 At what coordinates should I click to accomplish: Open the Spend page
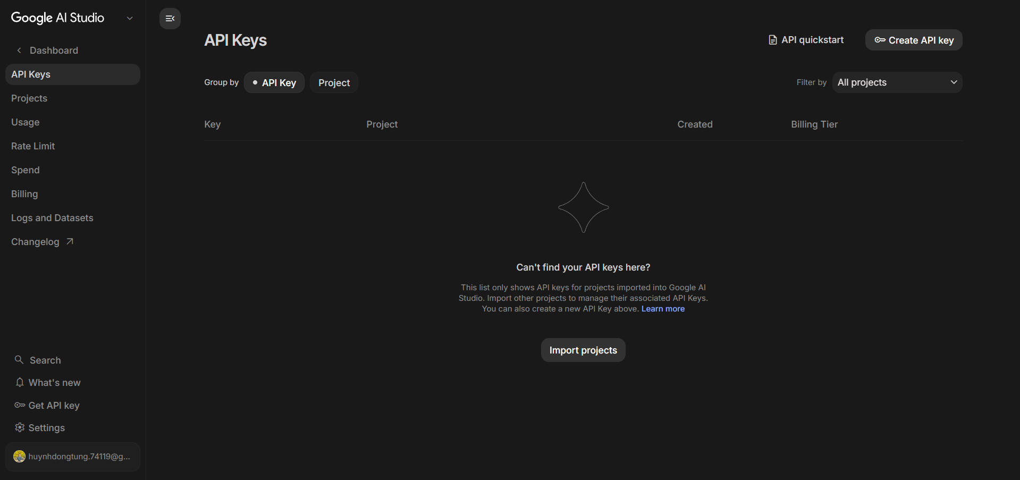[x=73, y=170]
